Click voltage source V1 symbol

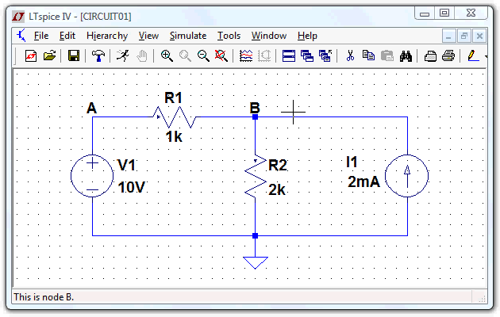coord(93,175)
